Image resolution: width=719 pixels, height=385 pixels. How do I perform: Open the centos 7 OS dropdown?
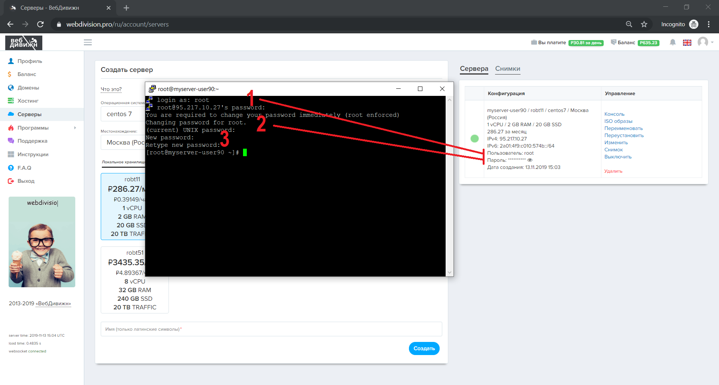122,114
